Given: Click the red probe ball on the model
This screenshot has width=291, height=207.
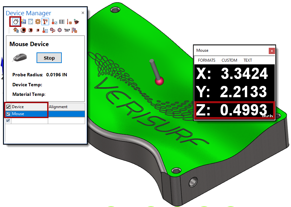Looking at the screenshot, I should click(159, 81).
